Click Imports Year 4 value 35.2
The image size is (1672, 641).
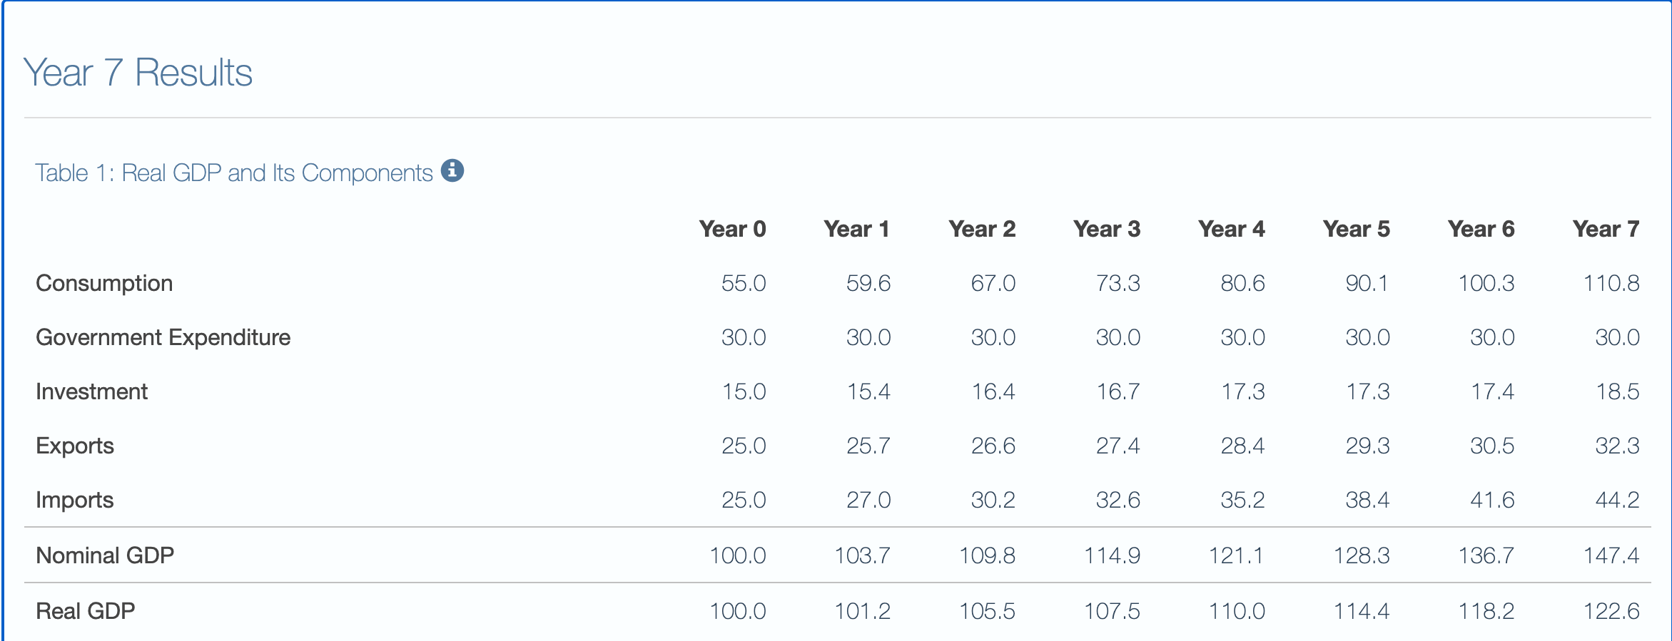1243,500
